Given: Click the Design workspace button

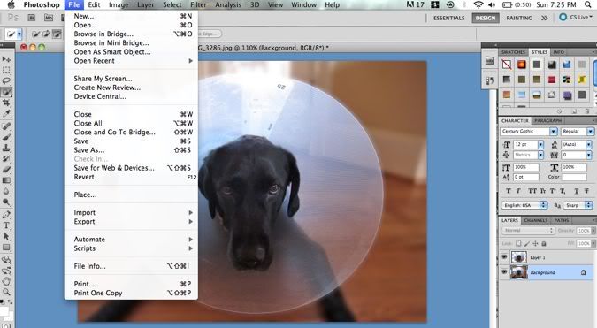Looking at the screenshot, I should [486, 18].
